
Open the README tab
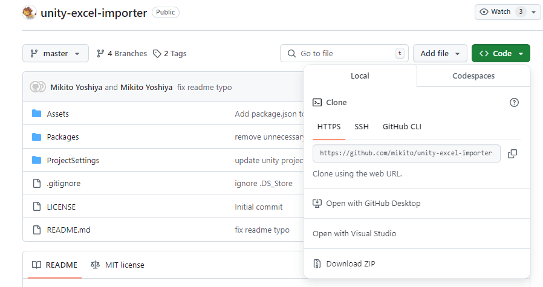pyautogui.click(x=54, y=265)
